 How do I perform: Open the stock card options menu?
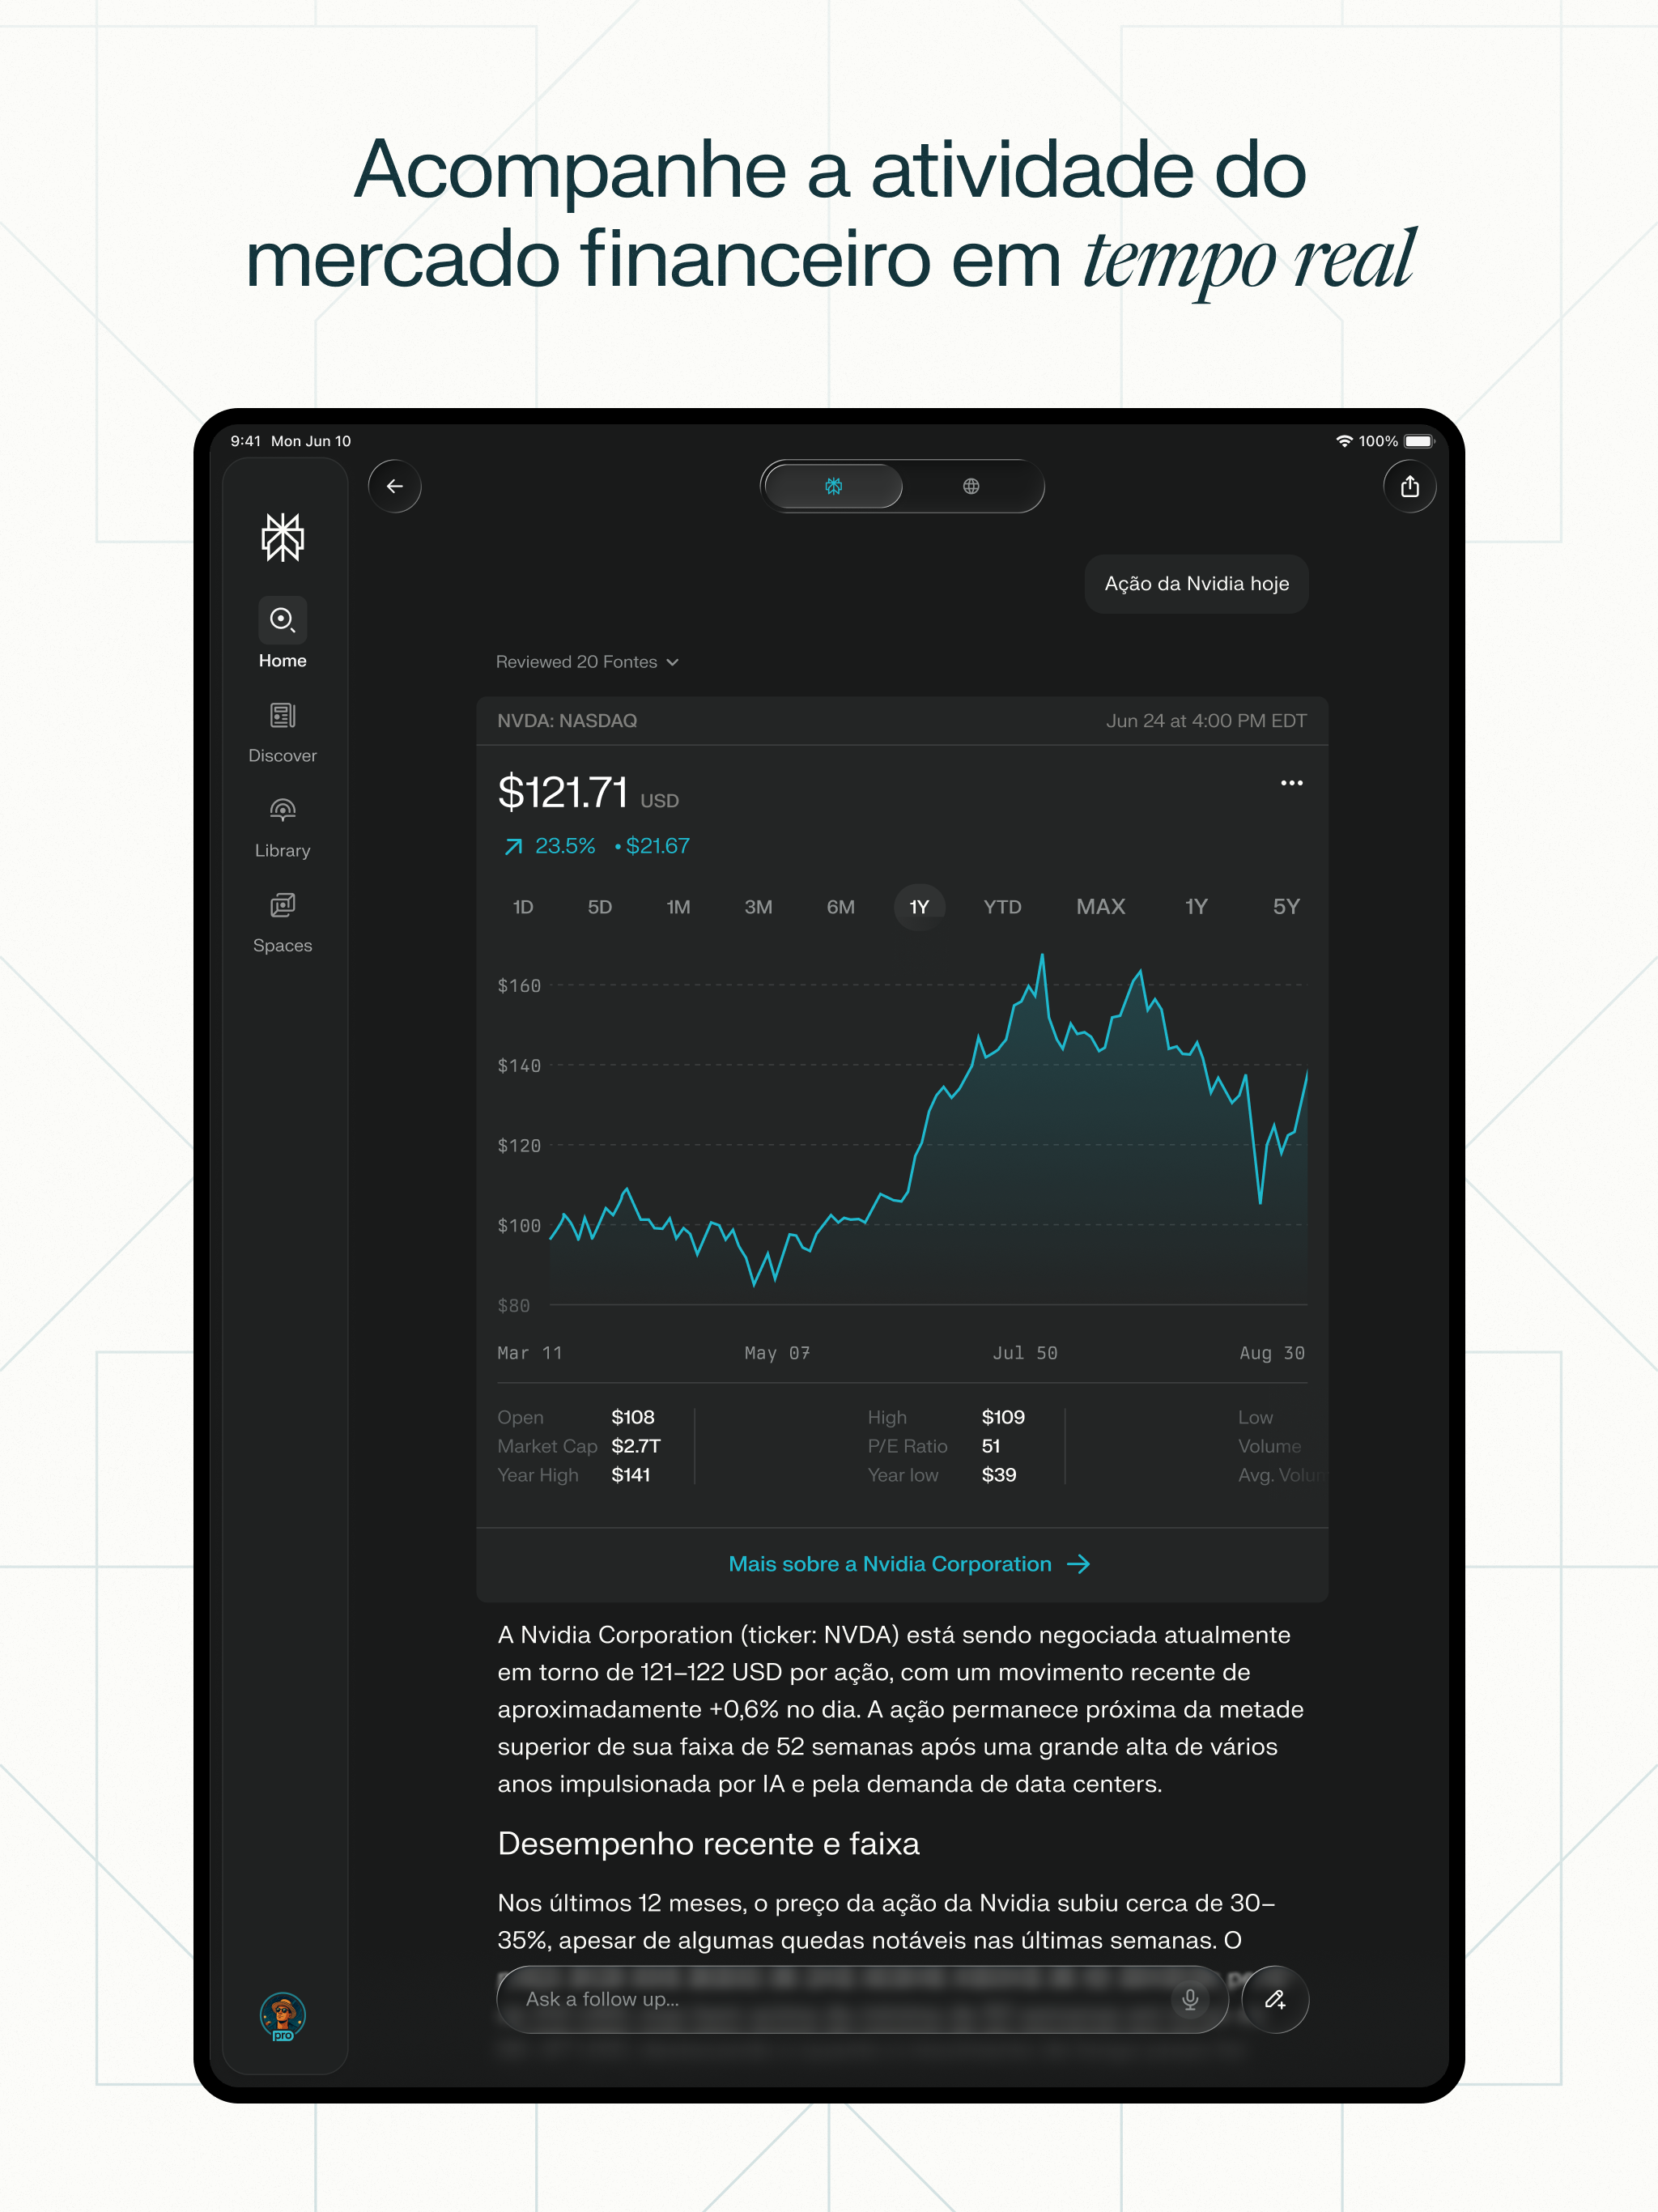tap(1292, 783)
